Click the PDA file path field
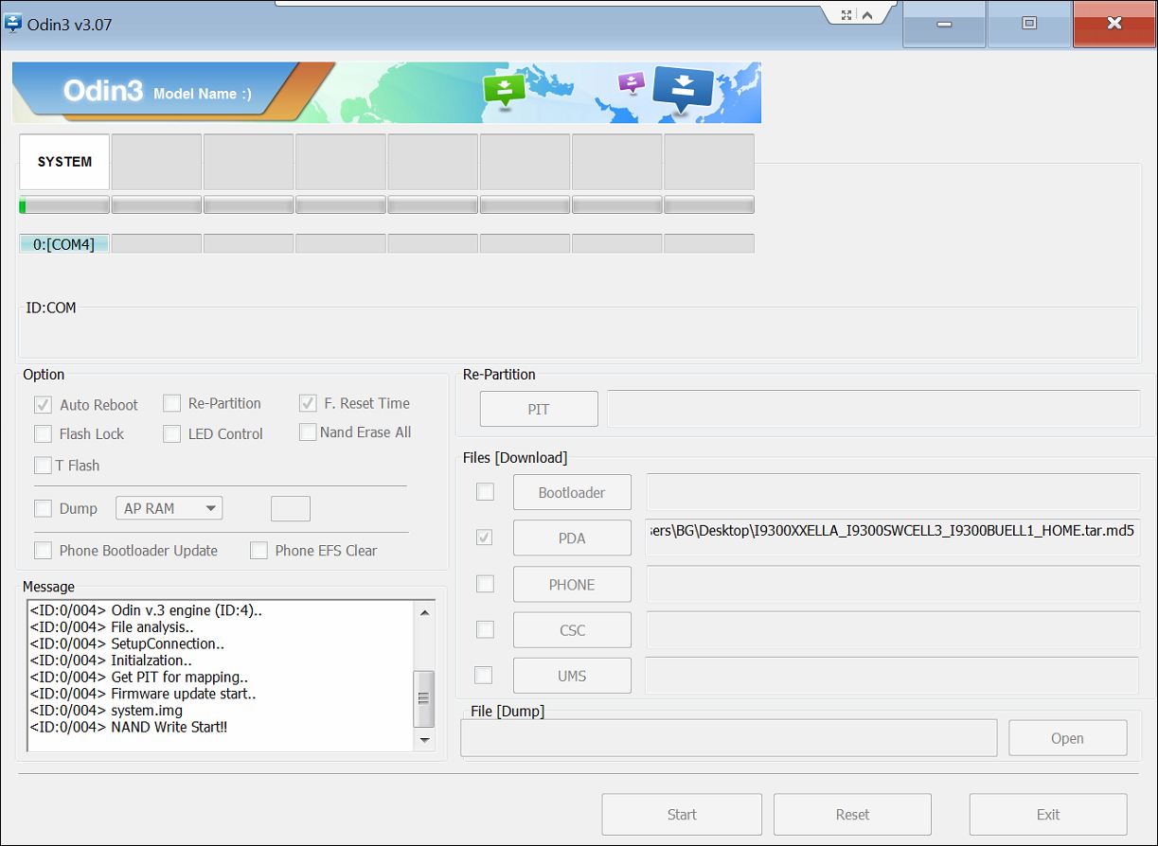The width and height of the screenshot is (1158, 846). [x=893, y=537]
